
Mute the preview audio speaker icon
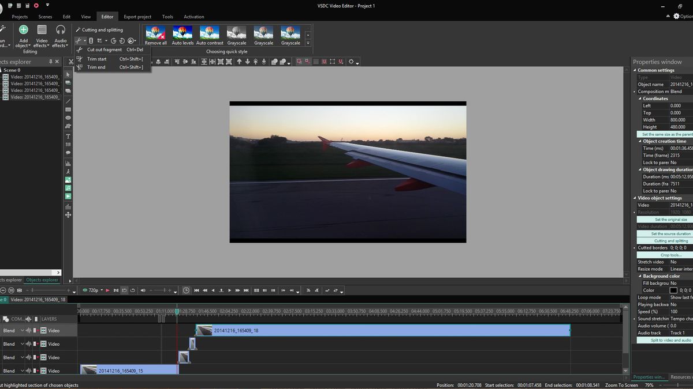143,290
